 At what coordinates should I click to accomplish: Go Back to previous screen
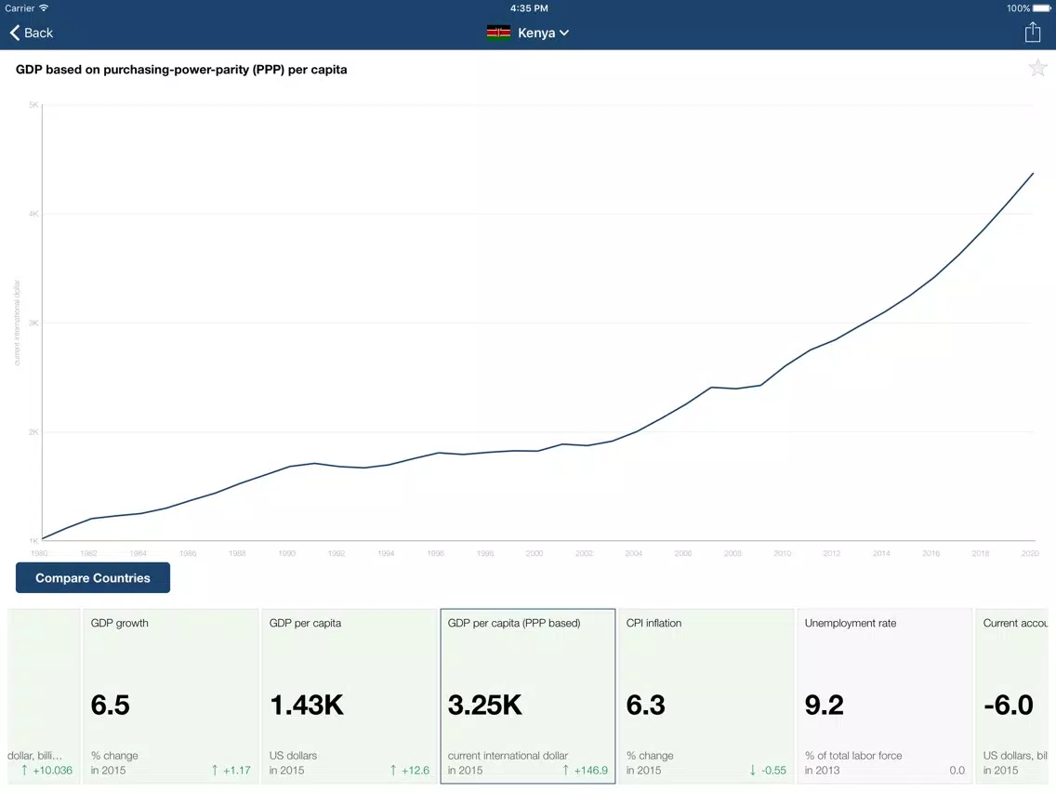(x=31, y=33)
